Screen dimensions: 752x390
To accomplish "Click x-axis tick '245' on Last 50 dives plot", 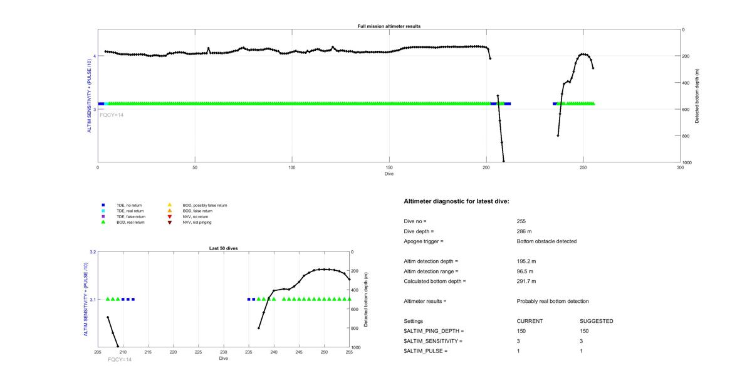I will 299,353.
